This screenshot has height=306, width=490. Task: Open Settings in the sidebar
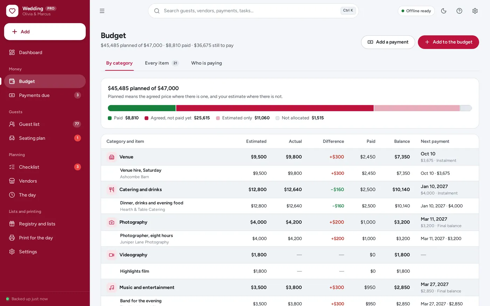pos(45,252)
